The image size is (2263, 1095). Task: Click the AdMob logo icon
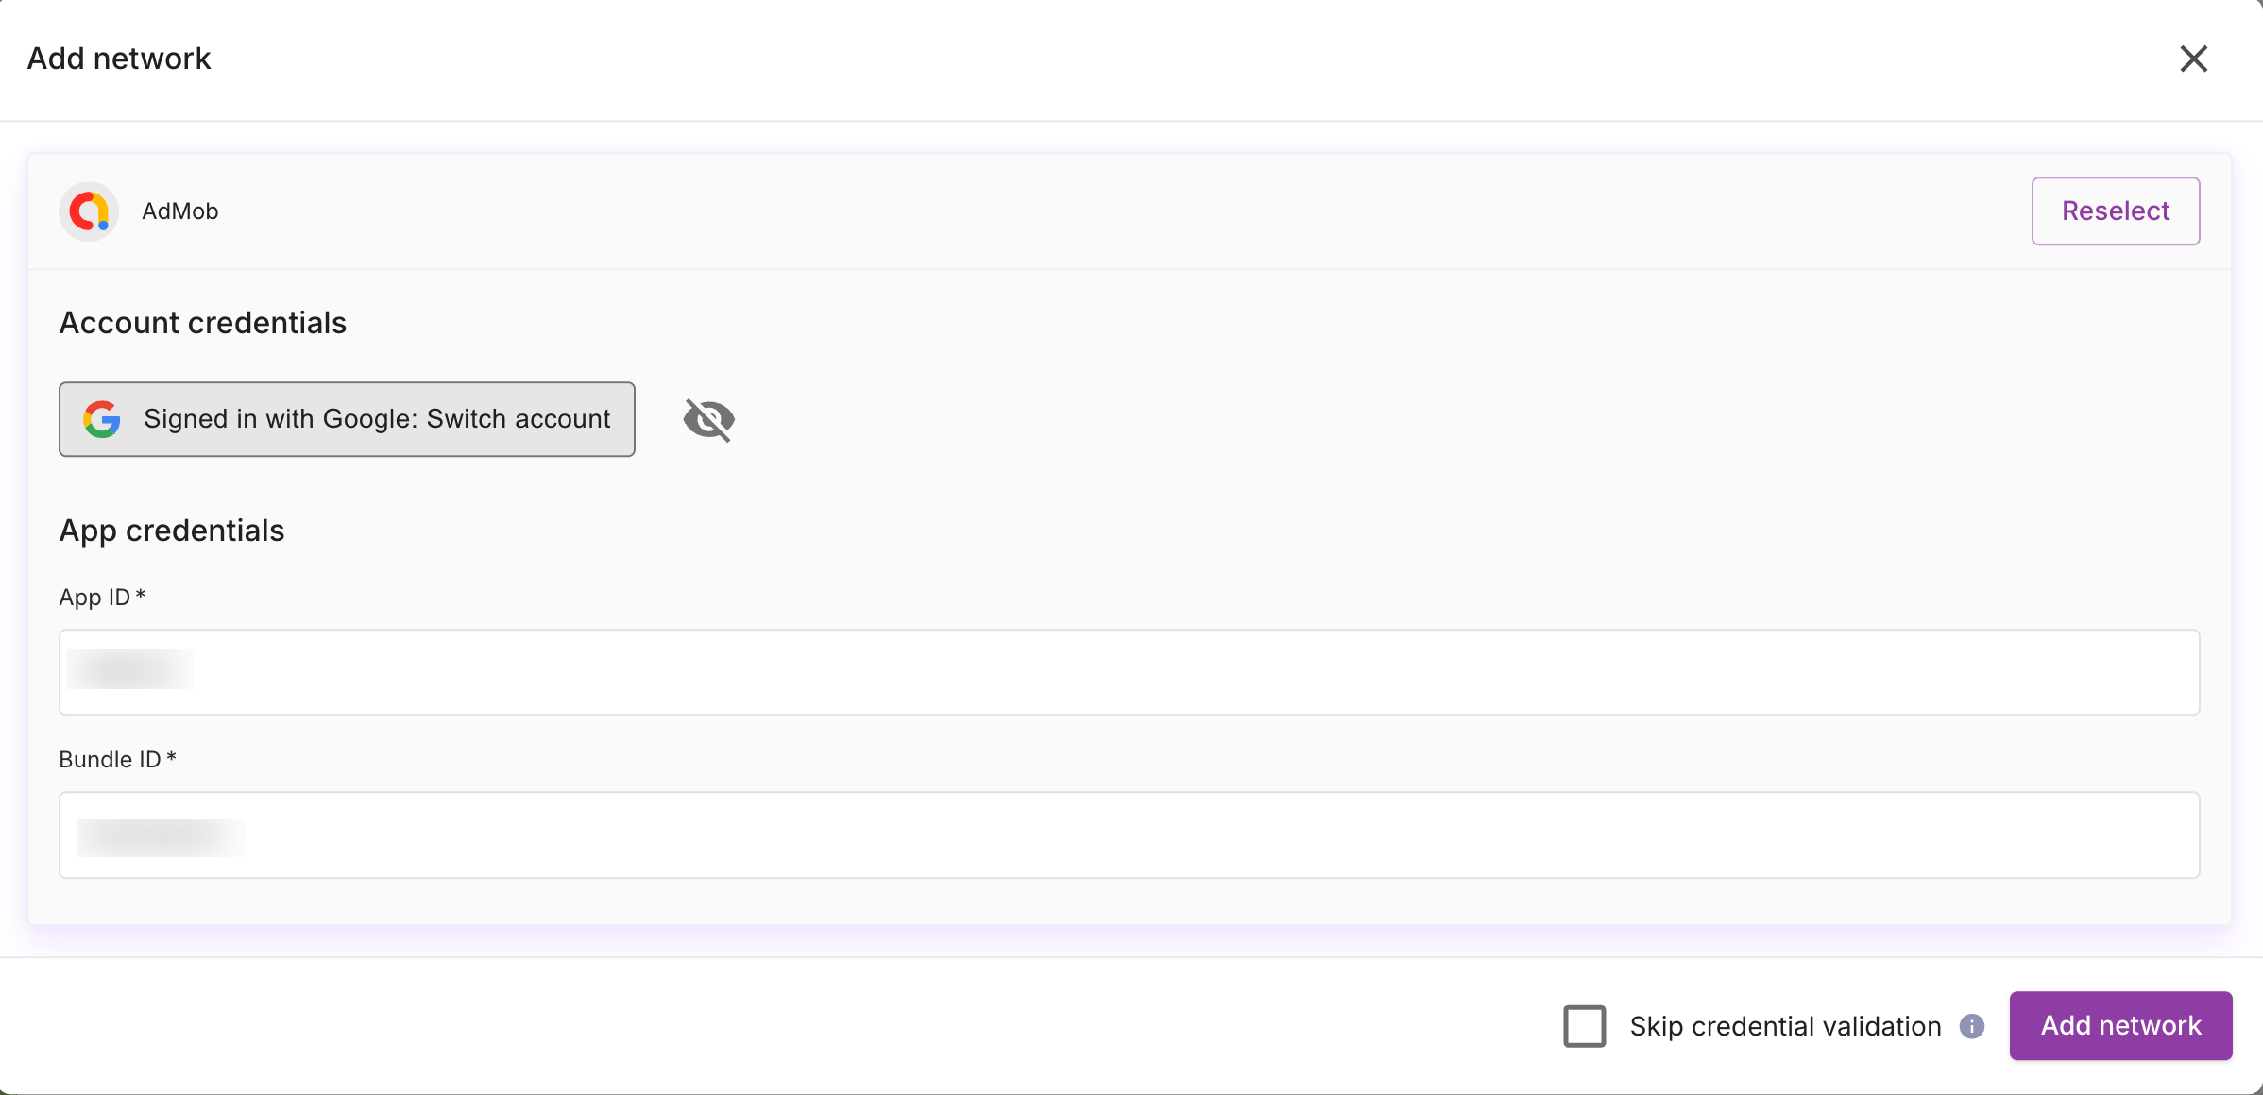pyautogui.click(x=88, y=211)
